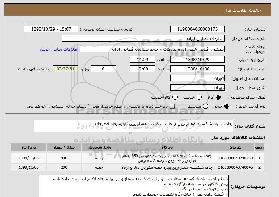Click the ردیف column header
The image size is (279, 197).
point(259,147)
